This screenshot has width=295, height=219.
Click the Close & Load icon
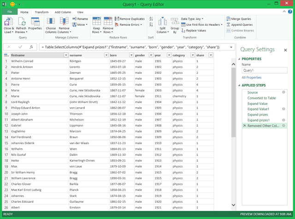pos(9,22)
